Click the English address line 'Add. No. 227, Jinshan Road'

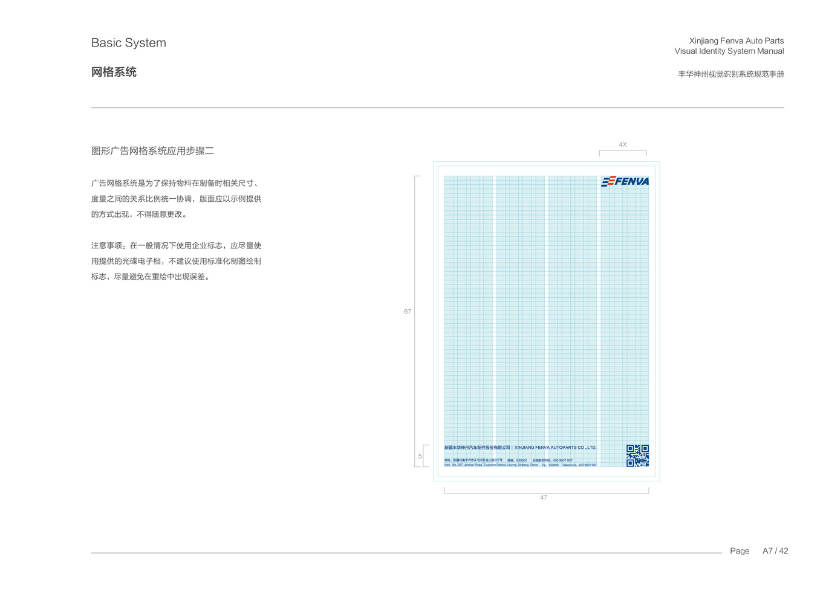[521, 465]
